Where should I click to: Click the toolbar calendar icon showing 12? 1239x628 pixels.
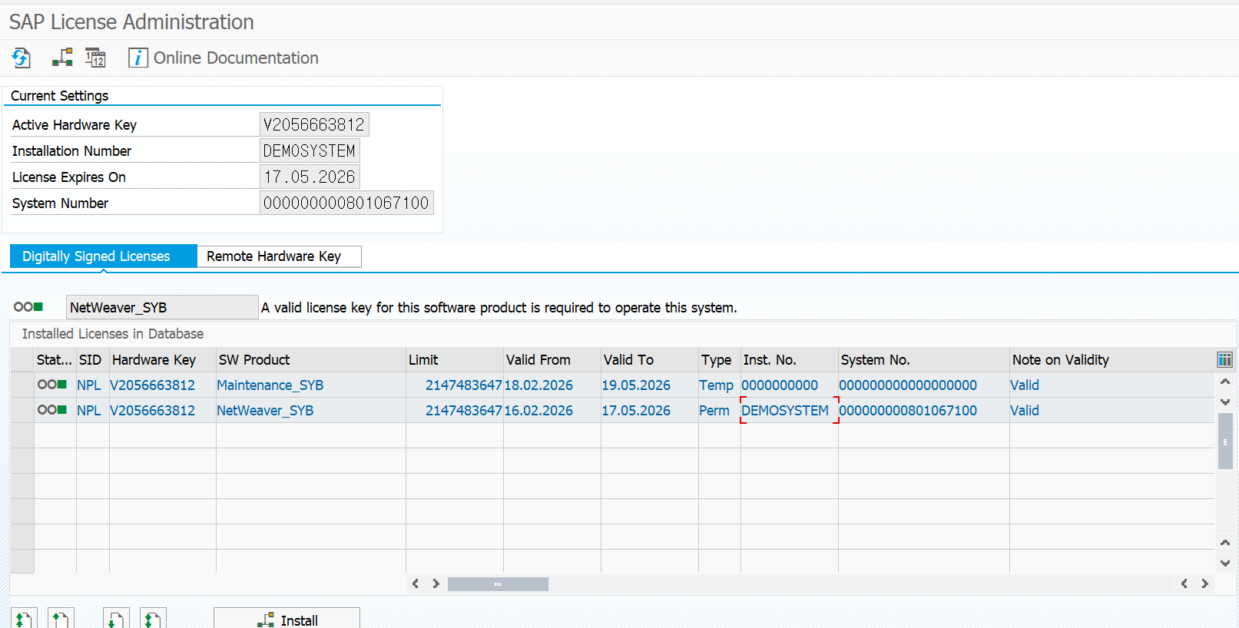pyautogui.click(x=95, y=58)
